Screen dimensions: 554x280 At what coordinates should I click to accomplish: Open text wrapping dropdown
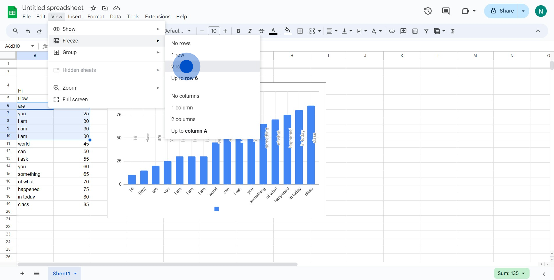(x=362, y=31)
